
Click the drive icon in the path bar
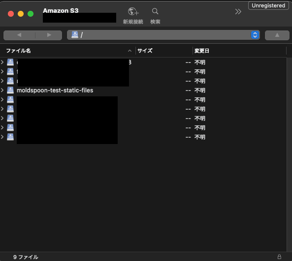click(x=75, y=35)
